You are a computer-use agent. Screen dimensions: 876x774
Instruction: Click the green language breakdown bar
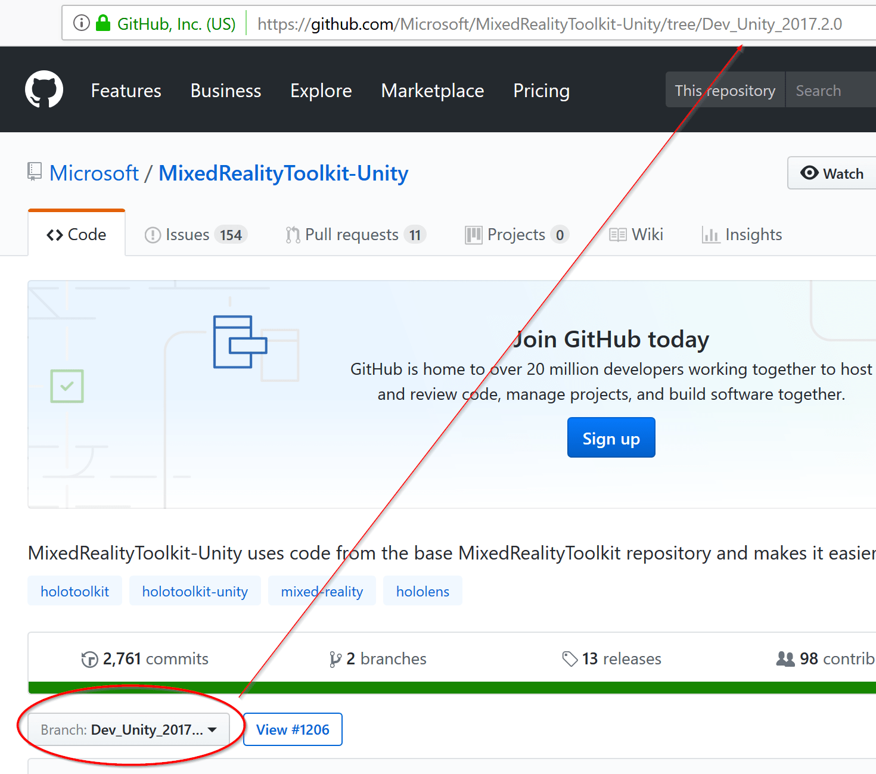tap(452, 688)
